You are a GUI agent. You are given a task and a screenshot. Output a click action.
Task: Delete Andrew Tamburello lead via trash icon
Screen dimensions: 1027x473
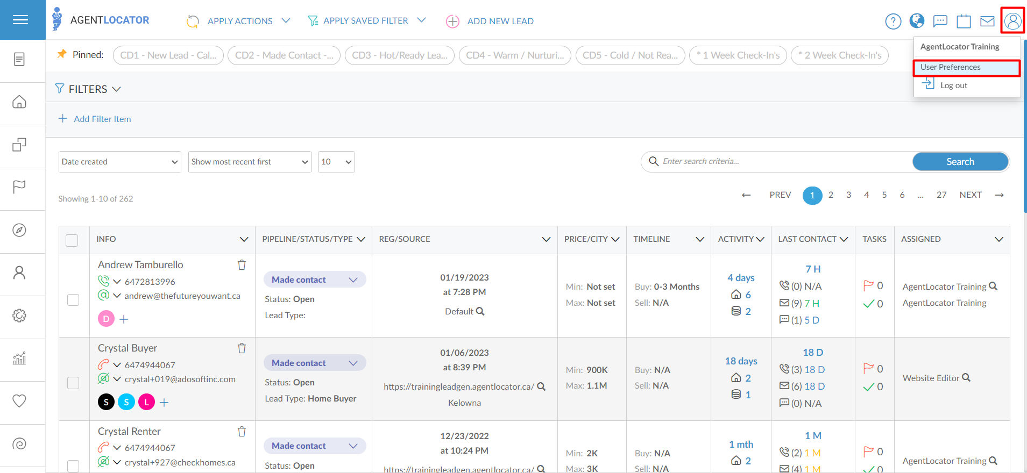tap(242, 265)
